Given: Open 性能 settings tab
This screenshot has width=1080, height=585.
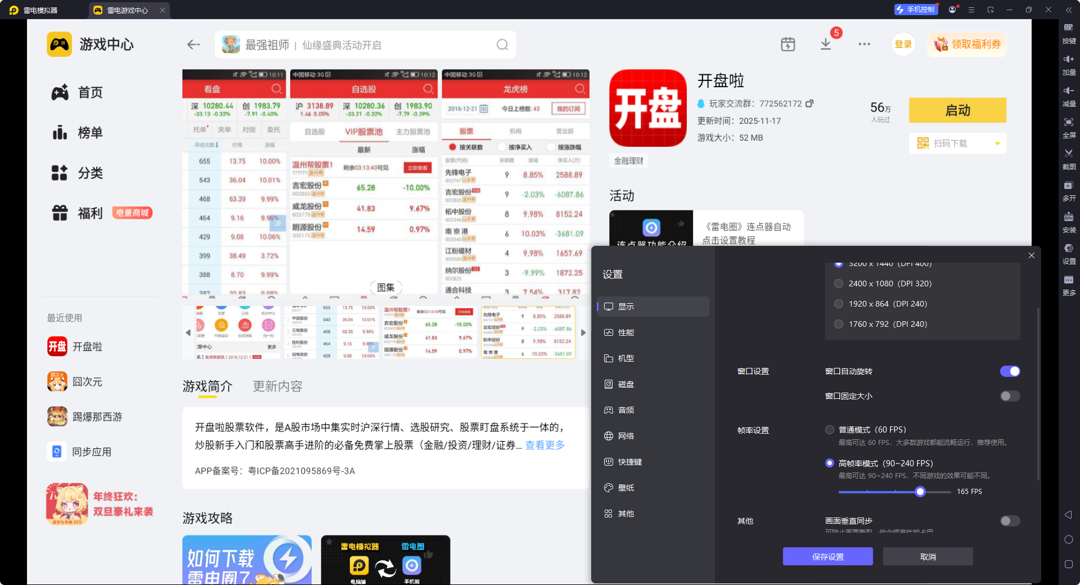Looking at the screenshot, I should click(653, 332).
